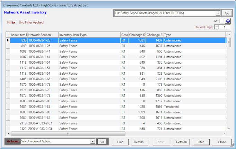
Task: Click chainage finish 2103 cell
Action: (x=155, y=79)
